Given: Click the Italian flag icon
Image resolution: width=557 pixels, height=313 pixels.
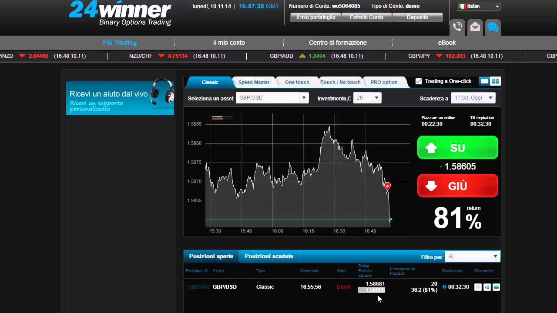Looking at the screenshot, I should 463,7.
